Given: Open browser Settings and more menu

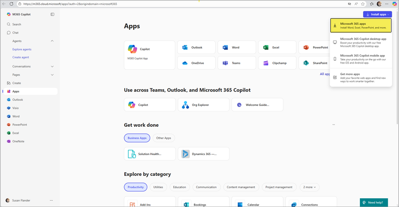Looking at the screenshot, I should tap(387, 4).
